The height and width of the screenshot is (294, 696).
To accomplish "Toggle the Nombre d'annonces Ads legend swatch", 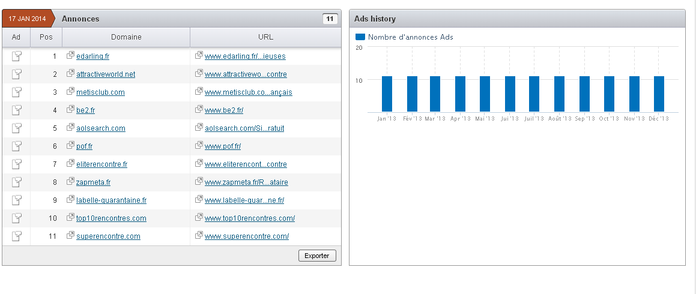I will coord(360,37).
